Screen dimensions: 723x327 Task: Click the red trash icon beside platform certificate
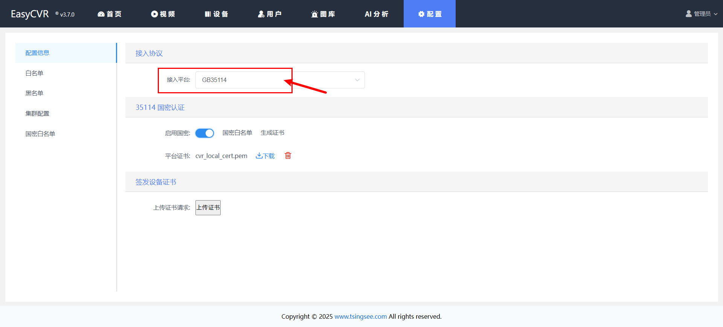tap(288, 155)
